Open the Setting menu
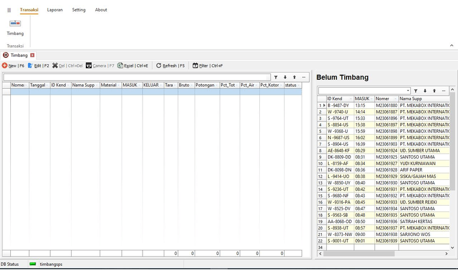The height and width of the screenshot is (275, 458). point(78,10)
